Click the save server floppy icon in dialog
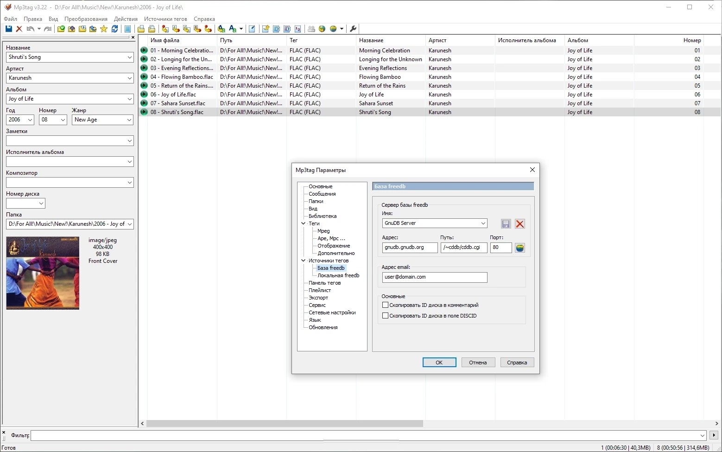The height and width of the screenshot is (452, 722). [x=506, y=224]
